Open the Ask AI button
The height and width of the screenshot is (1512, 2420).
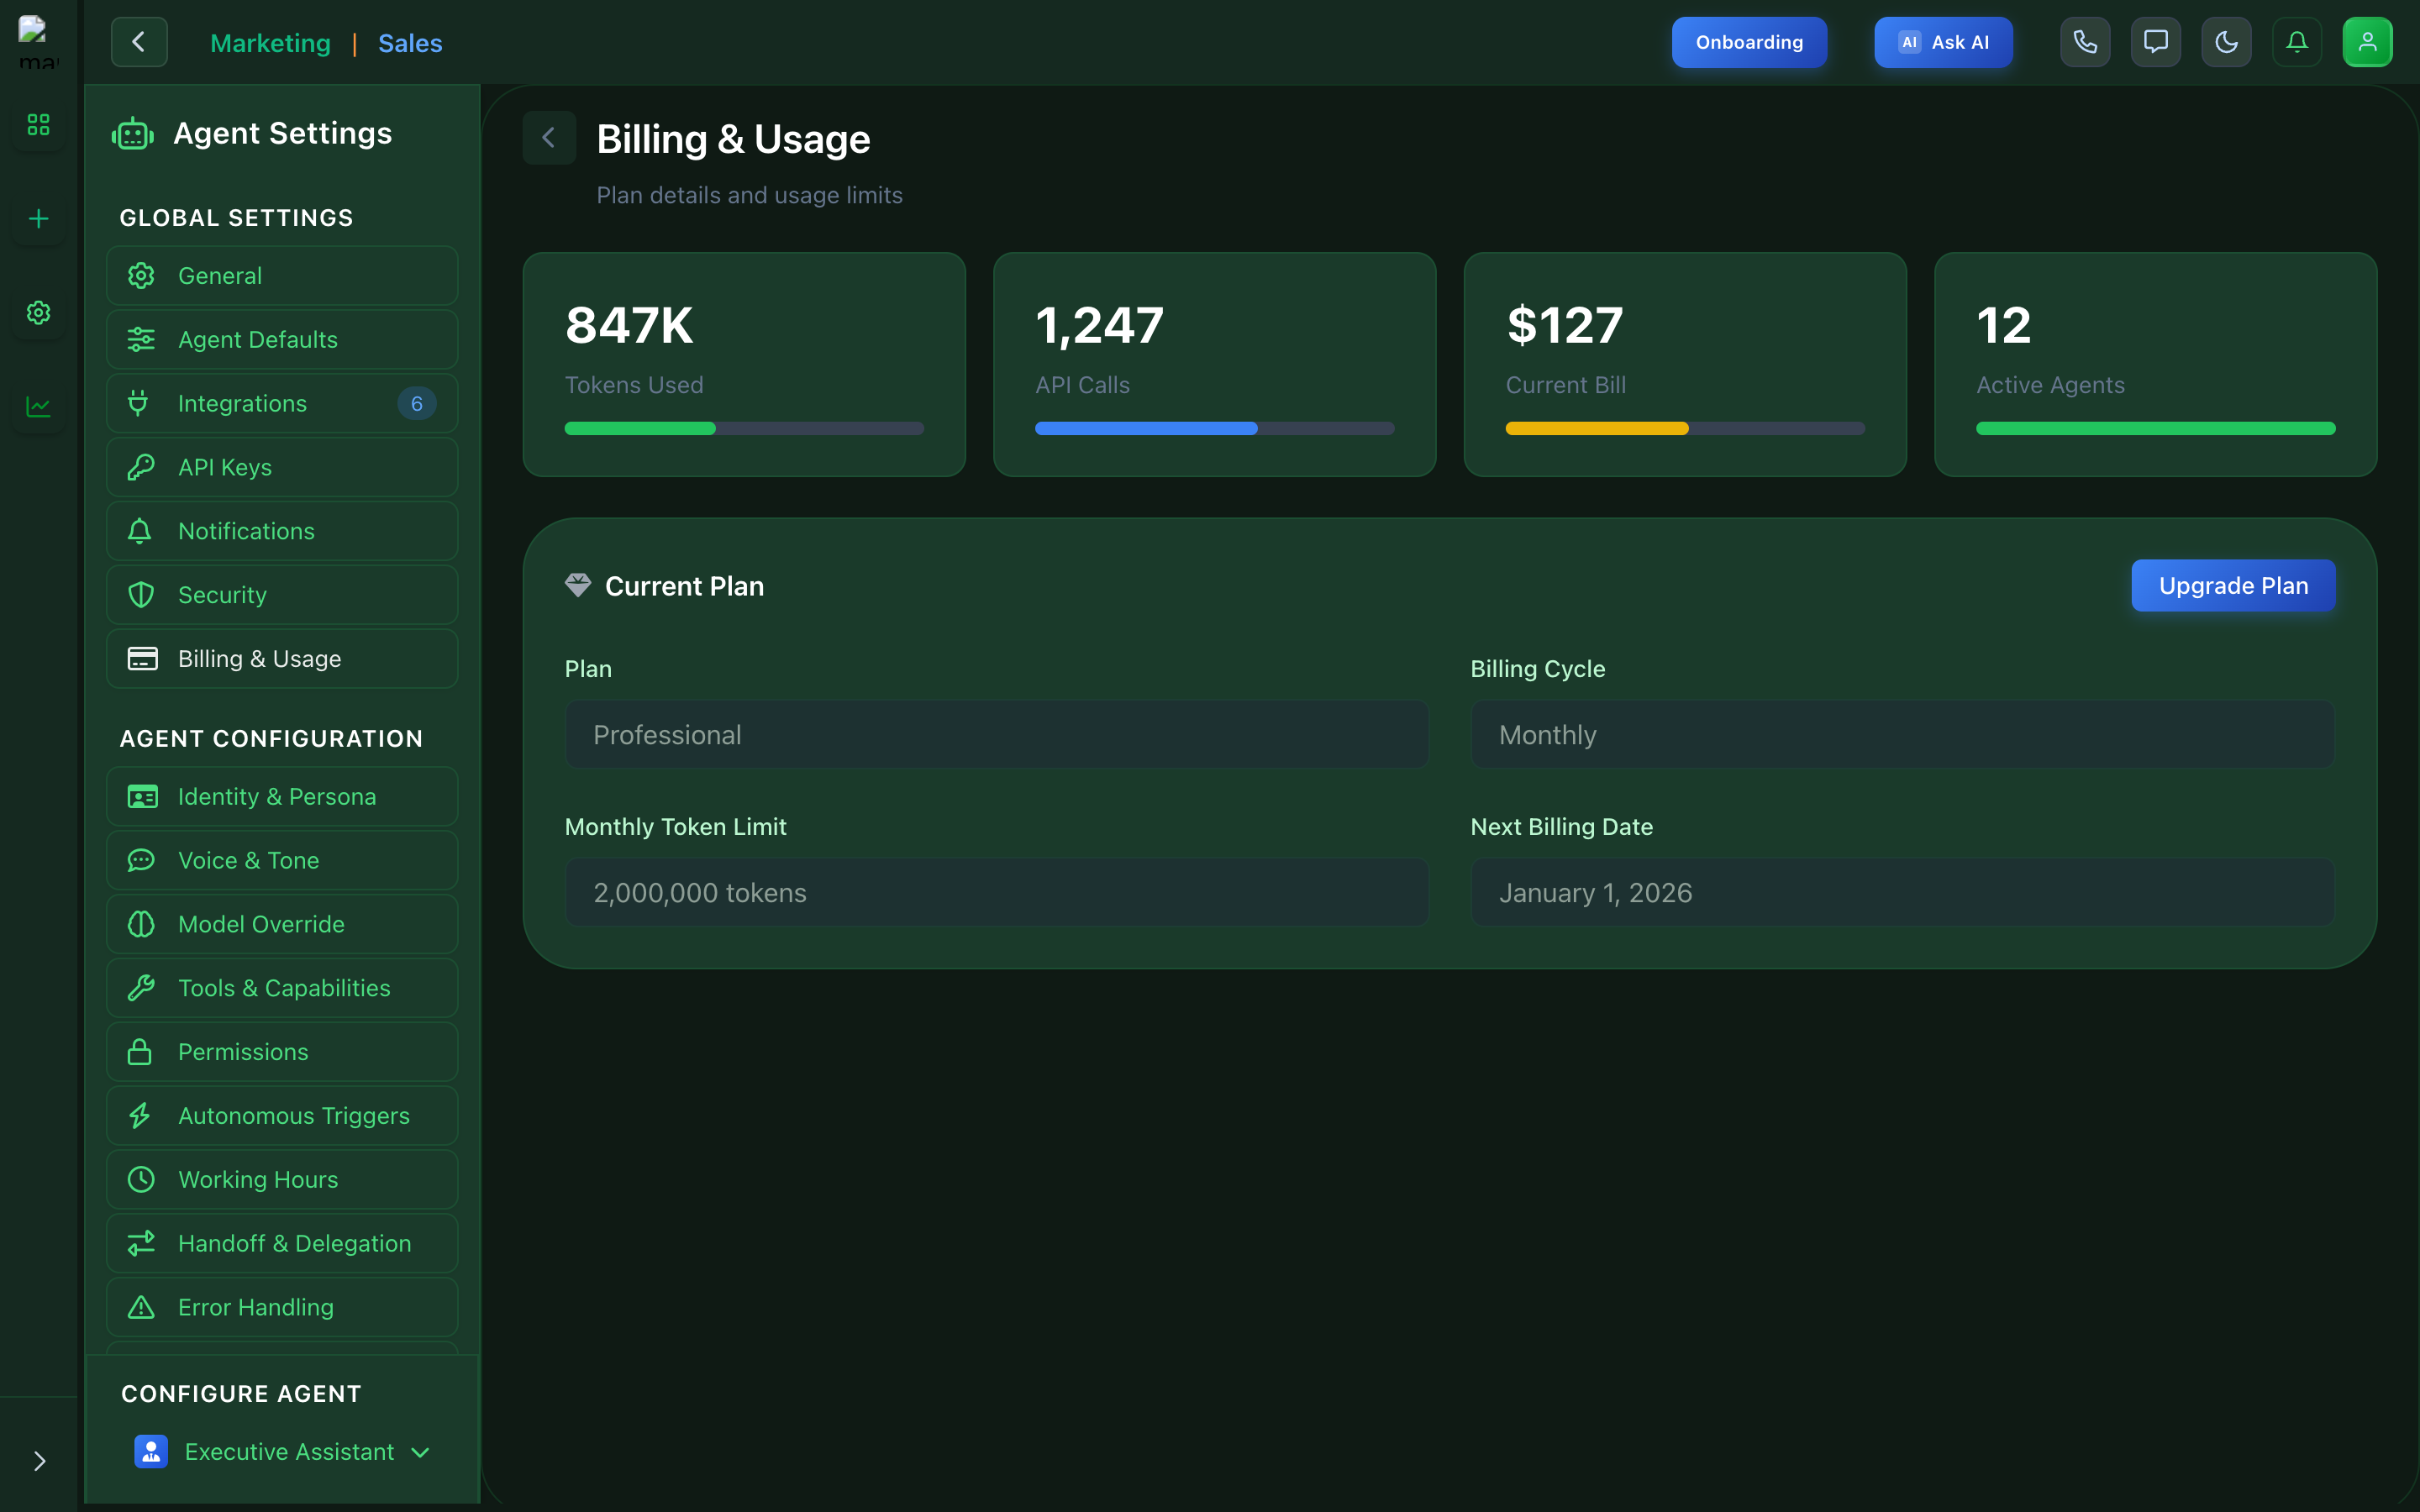(x=1943, y=42)
